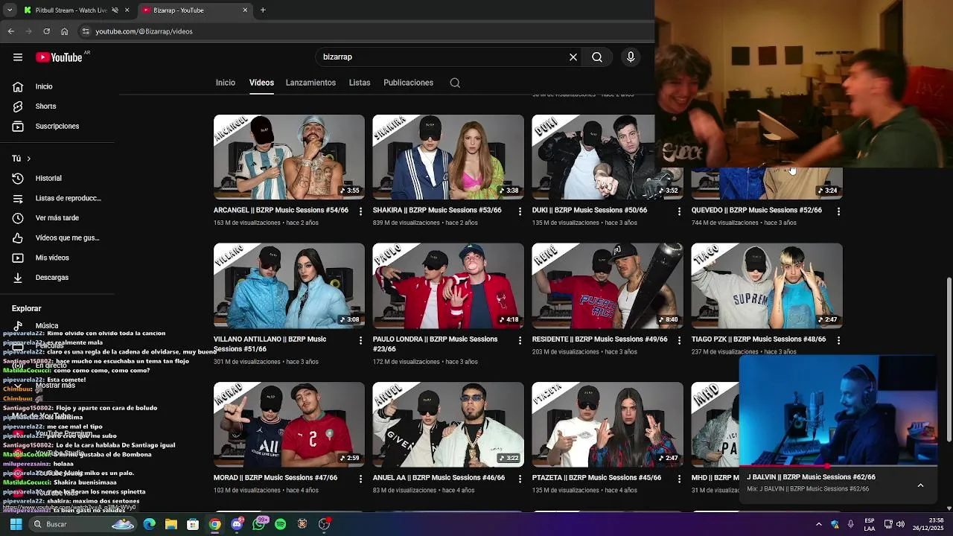The width and height of the screenshot is (953, 536).
Task: Open Ver más tarde list
Action: [x=57, y=217]
